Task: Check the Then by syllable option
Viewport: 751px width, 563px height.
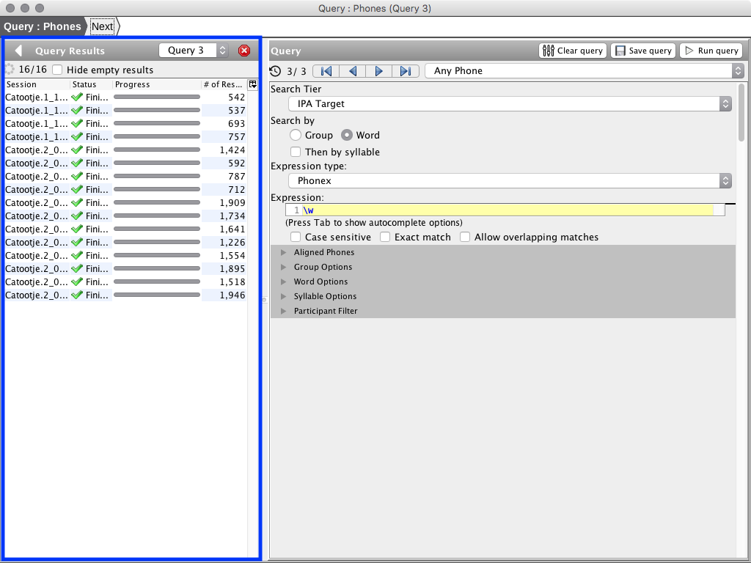Action: [296, 152]
